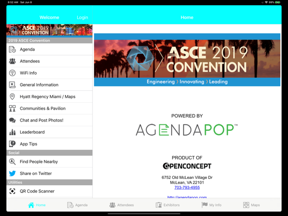
Task: Call the 703-793-4955 phone link
Action: 187,187
